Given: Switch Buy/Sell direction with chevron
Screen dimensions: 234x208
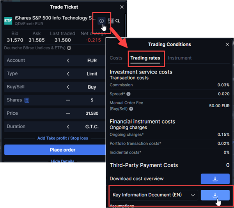Looking at the screenshot, I should pyautogui.click(x=68, y=87).
